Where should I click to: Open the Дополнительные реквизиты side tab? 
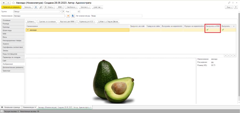[13, 67]
